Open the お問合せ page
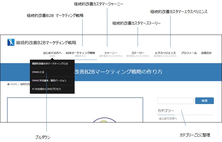The width and height of the screenshot is (222, 142). point(206,53)
